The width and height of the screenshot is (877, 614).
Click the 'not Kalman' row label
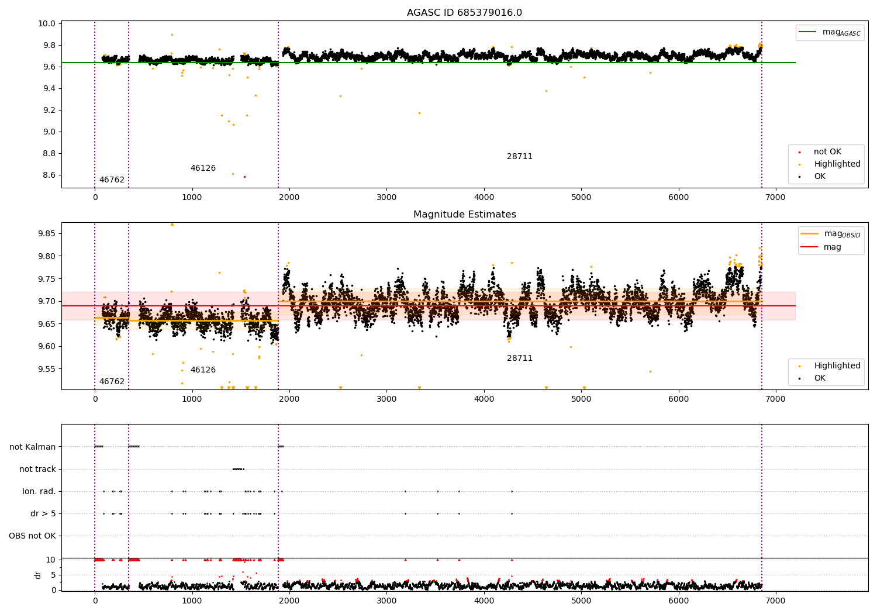(33, 447)
